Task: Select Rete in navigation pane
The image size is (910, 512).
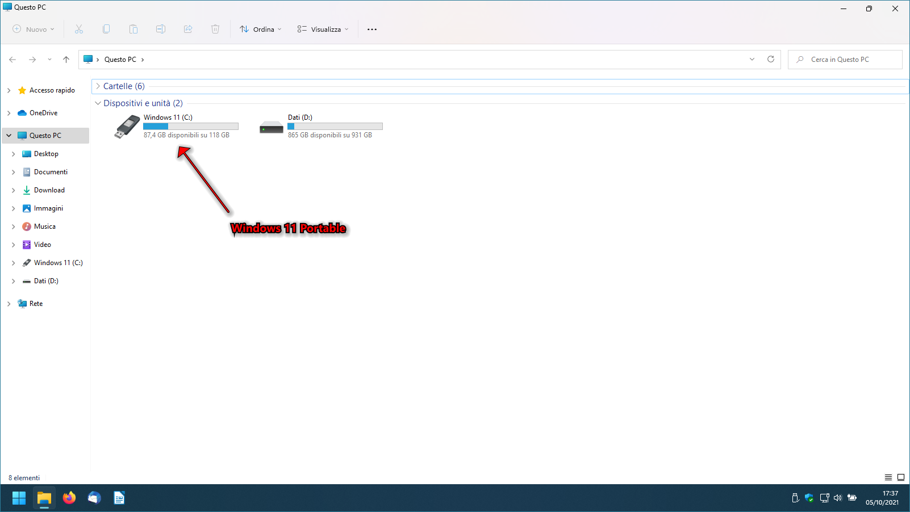Action: tap(36, 304)
